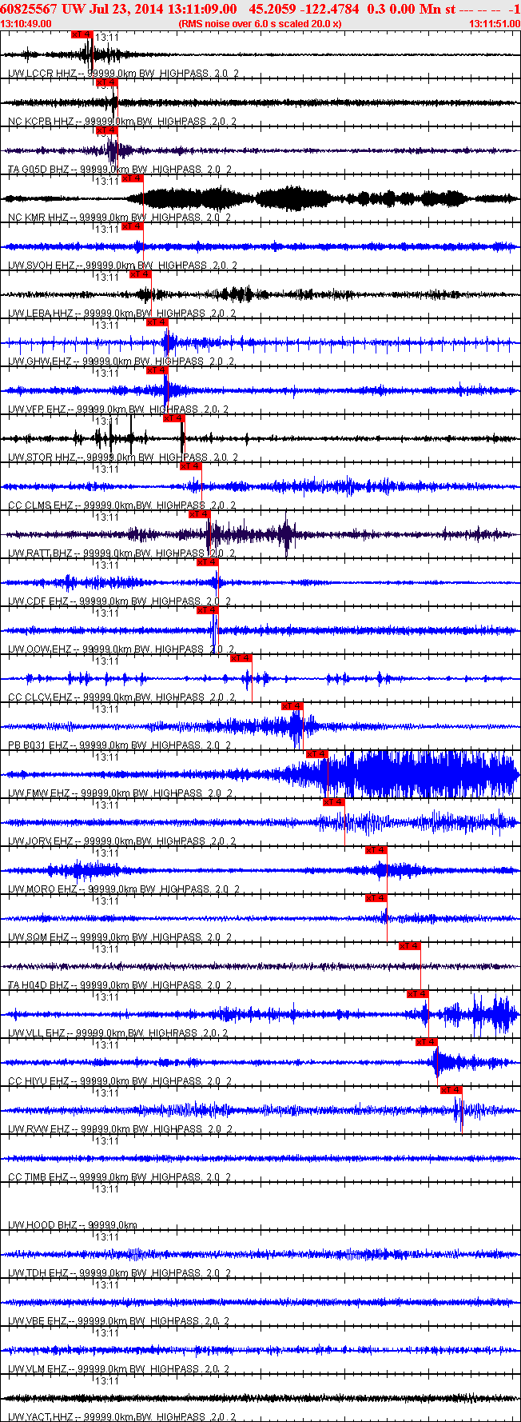Select the UW.FMW EHZ trace label

click(120, 793)
